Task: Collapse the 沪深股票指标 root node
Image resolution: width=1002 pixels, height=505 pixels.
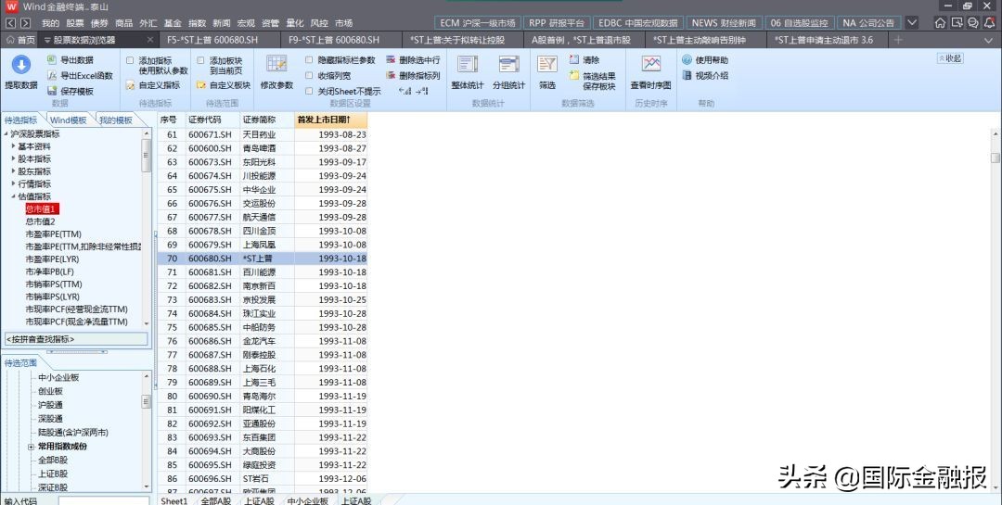Action: pyautogui.click(x=6, y=134)
